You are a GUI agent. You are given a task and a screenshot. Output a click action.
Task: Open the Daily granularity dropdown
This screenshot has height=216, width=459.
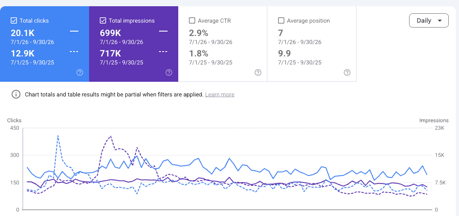(429, 20)
